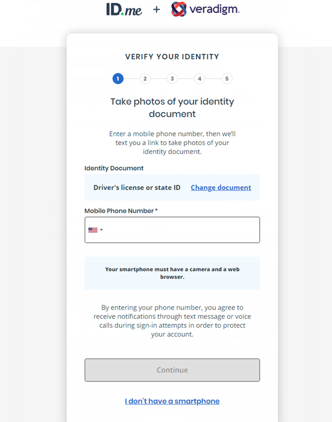The width and height of the screenshot is (332, 422).
Task: Select step 1 circle in progress indicator
Action: click(118, 79)
